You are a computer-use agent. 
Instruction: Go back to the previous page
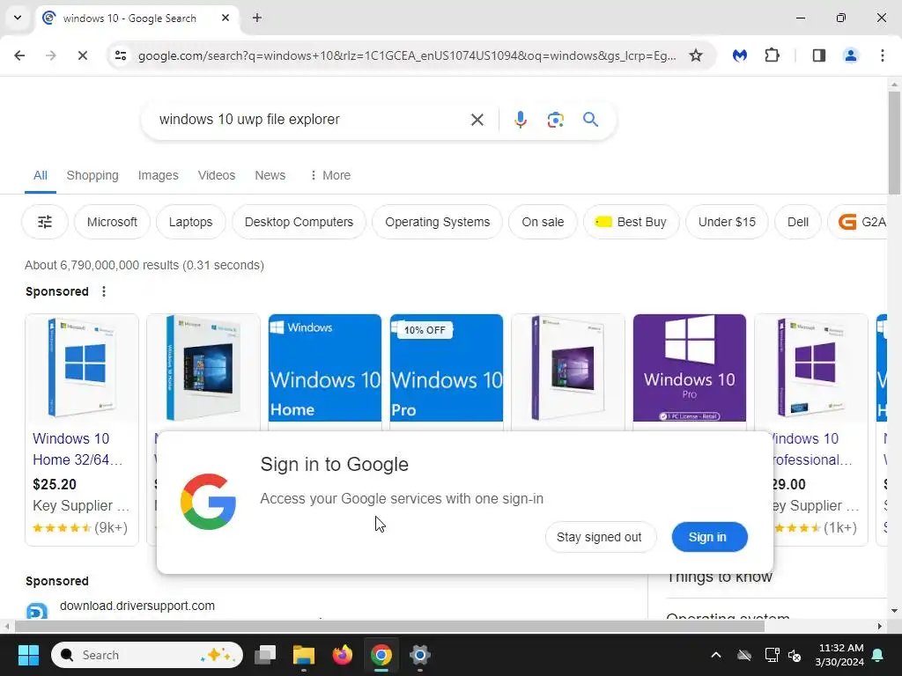pos(19,55)
